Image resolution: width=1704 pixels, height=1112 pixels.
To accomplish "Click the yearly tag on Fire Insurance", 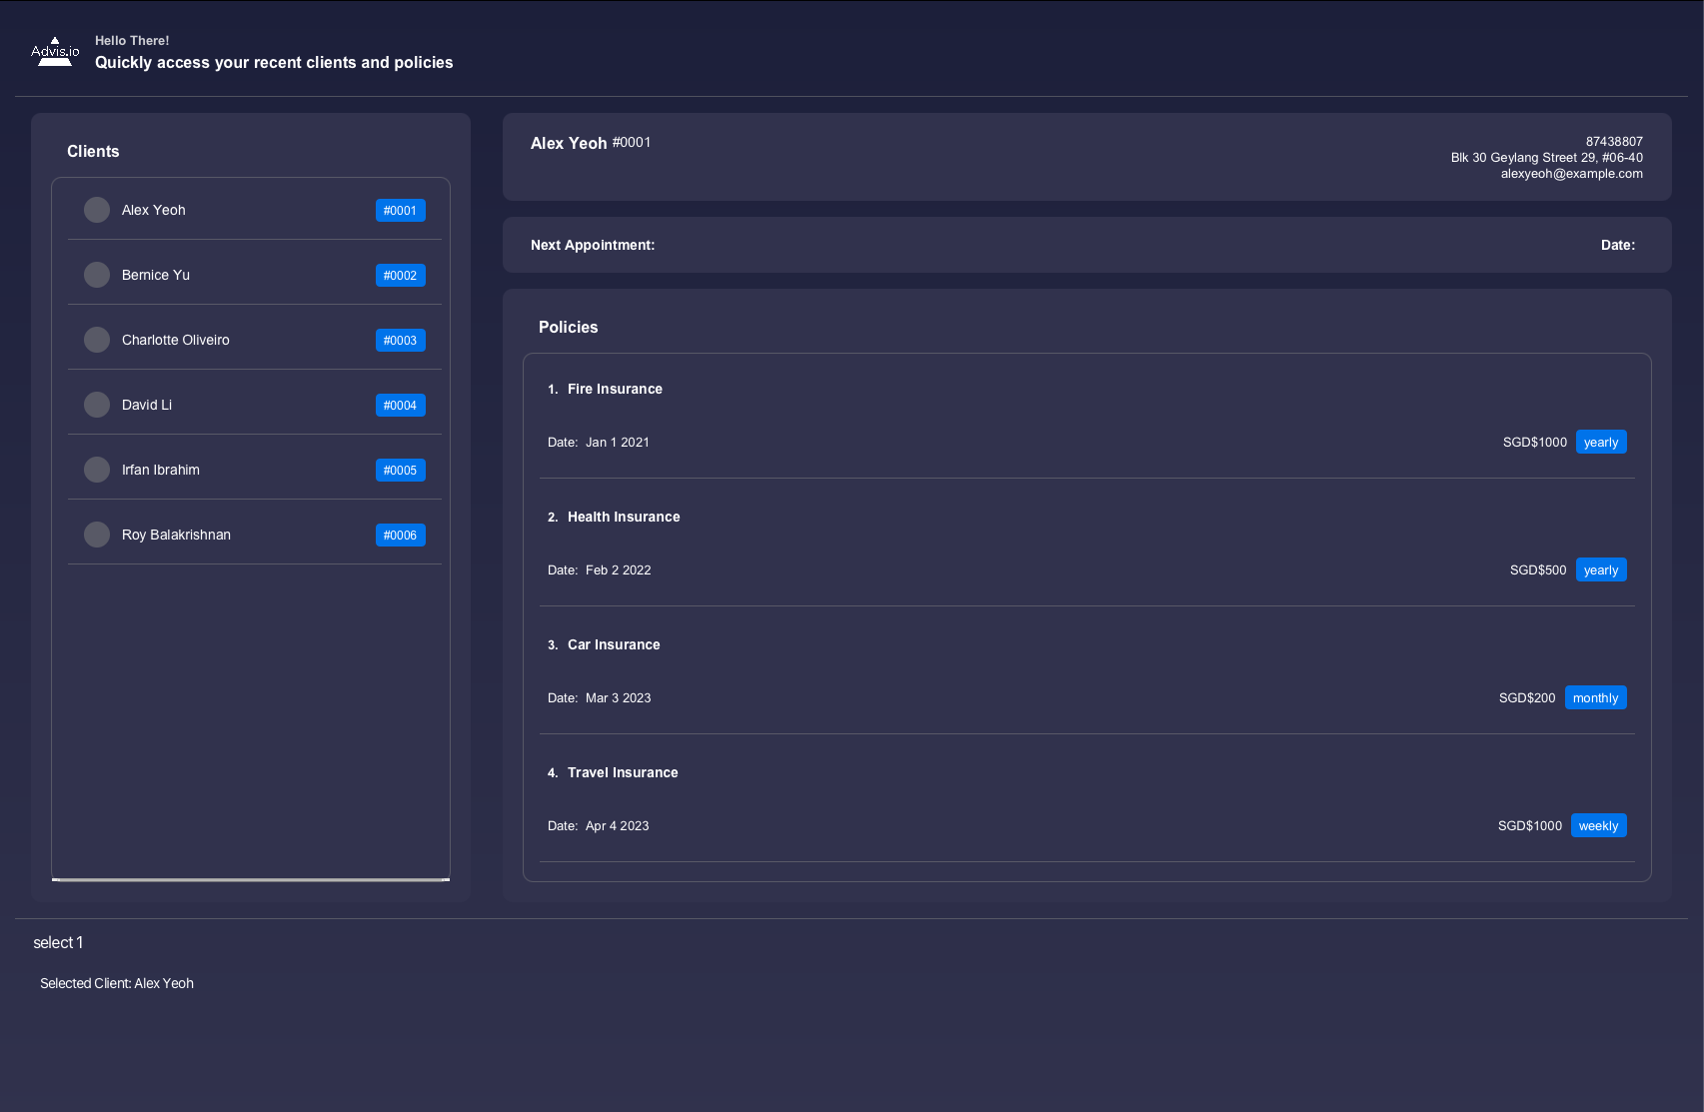I will click(1601, 442).
